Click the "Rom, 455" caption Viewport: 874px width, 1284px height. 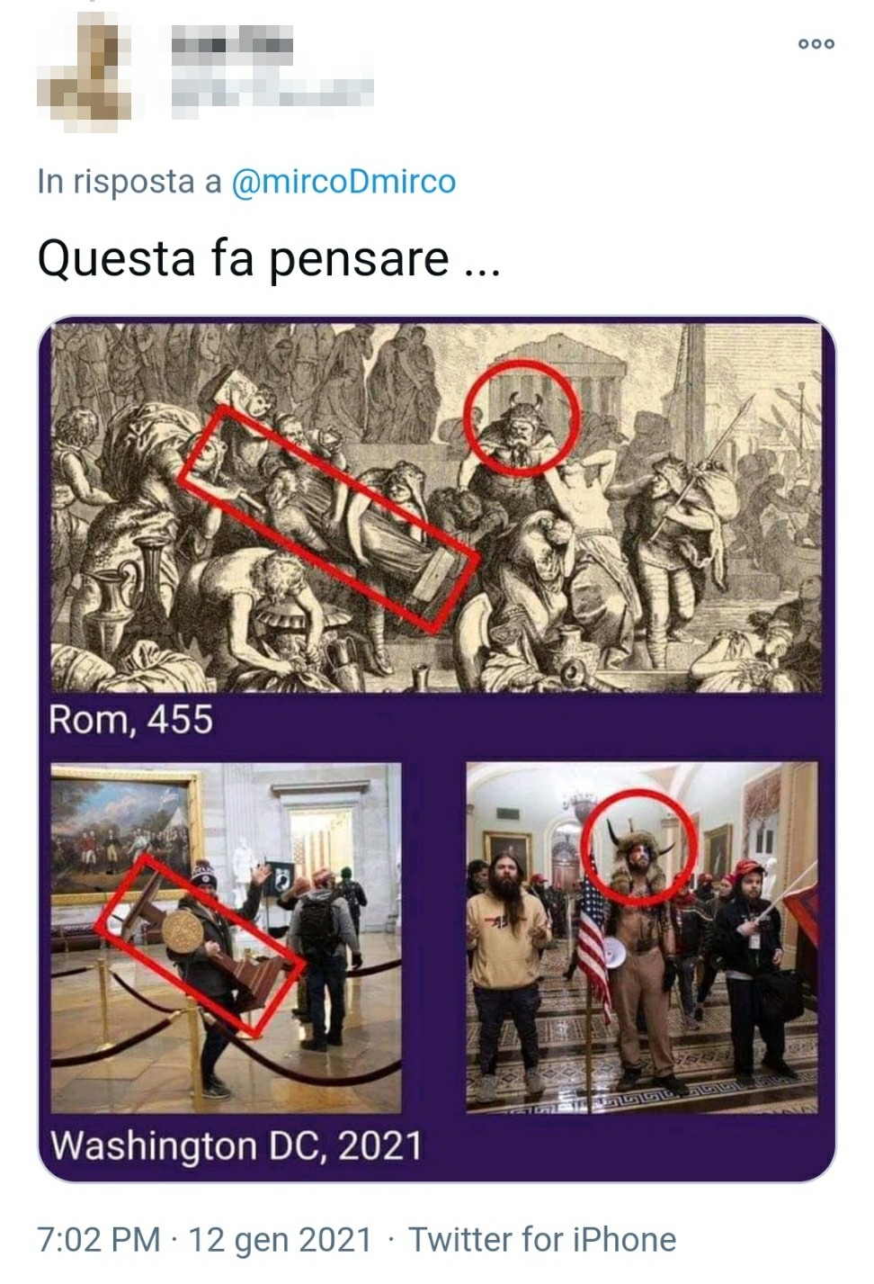click(x=131, y=720)
